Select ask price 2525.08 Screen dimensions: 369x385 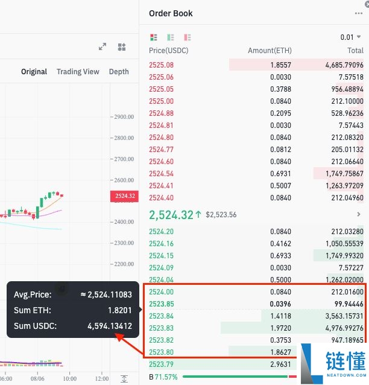click(161, 65)
